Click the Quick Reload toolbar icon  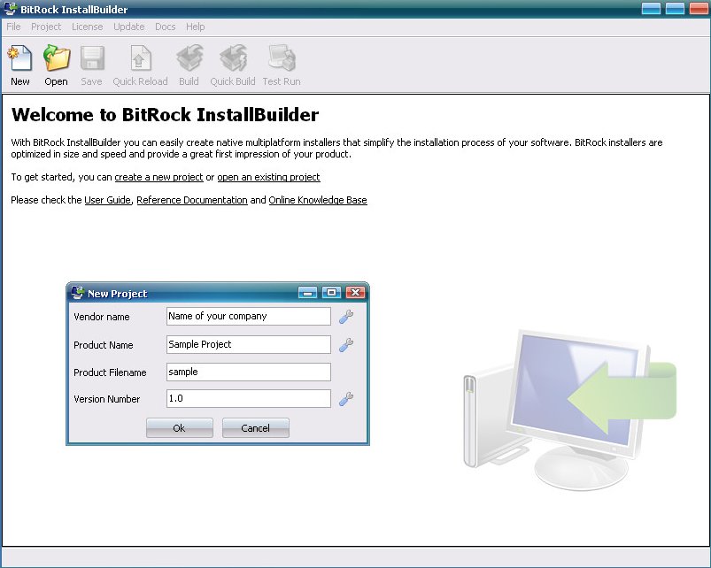(x=140, y=58)
